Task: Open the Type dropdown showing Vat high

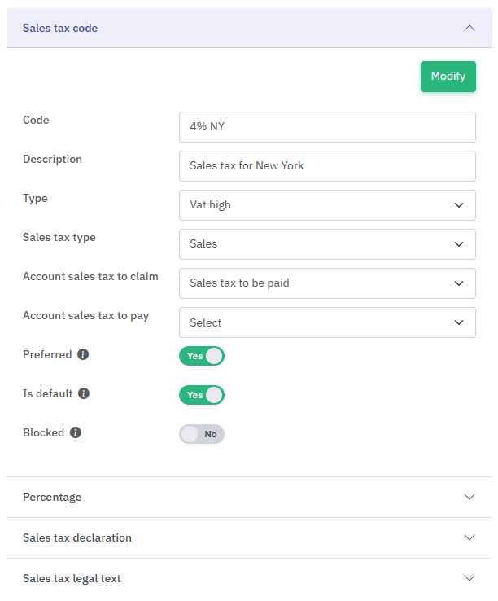Action: pos(327,205)
